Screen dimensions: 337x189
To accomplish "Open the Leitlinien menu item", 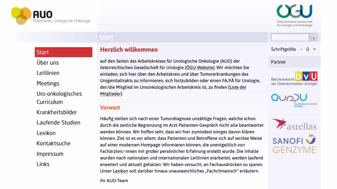I will (48, 73).
